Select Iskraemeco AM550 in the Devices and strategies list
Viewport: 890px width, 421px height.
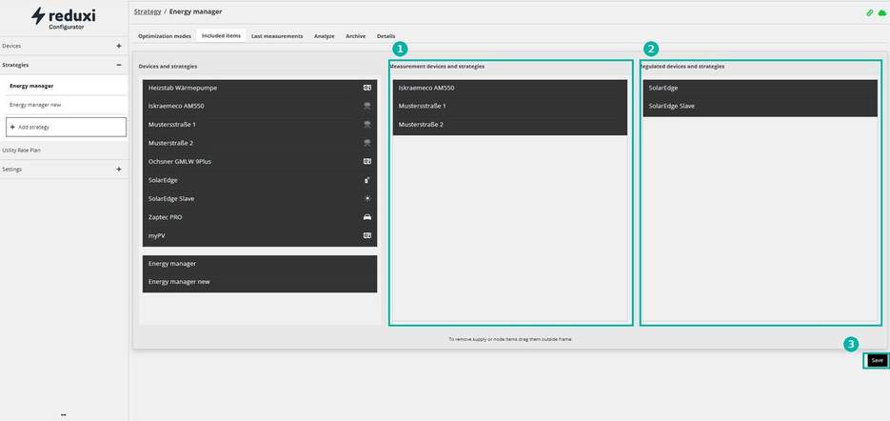tap(260, 107)
